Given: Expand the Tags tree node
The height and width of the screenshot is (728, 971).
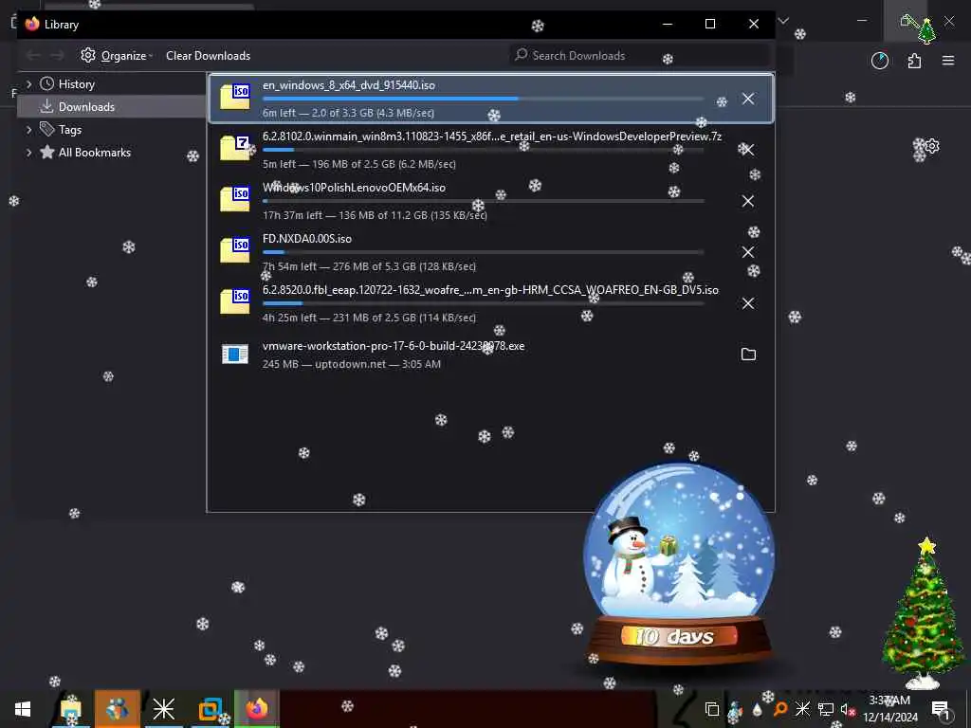Looking at the screenshot, I should click(28, 129).
